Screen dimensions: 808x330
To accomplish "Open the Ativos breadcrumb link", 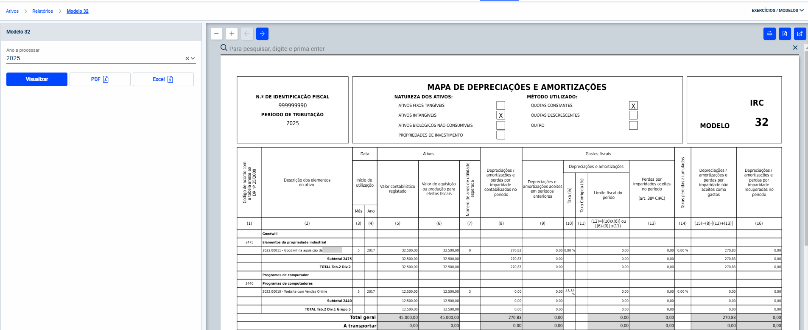I will click(12, 11).
